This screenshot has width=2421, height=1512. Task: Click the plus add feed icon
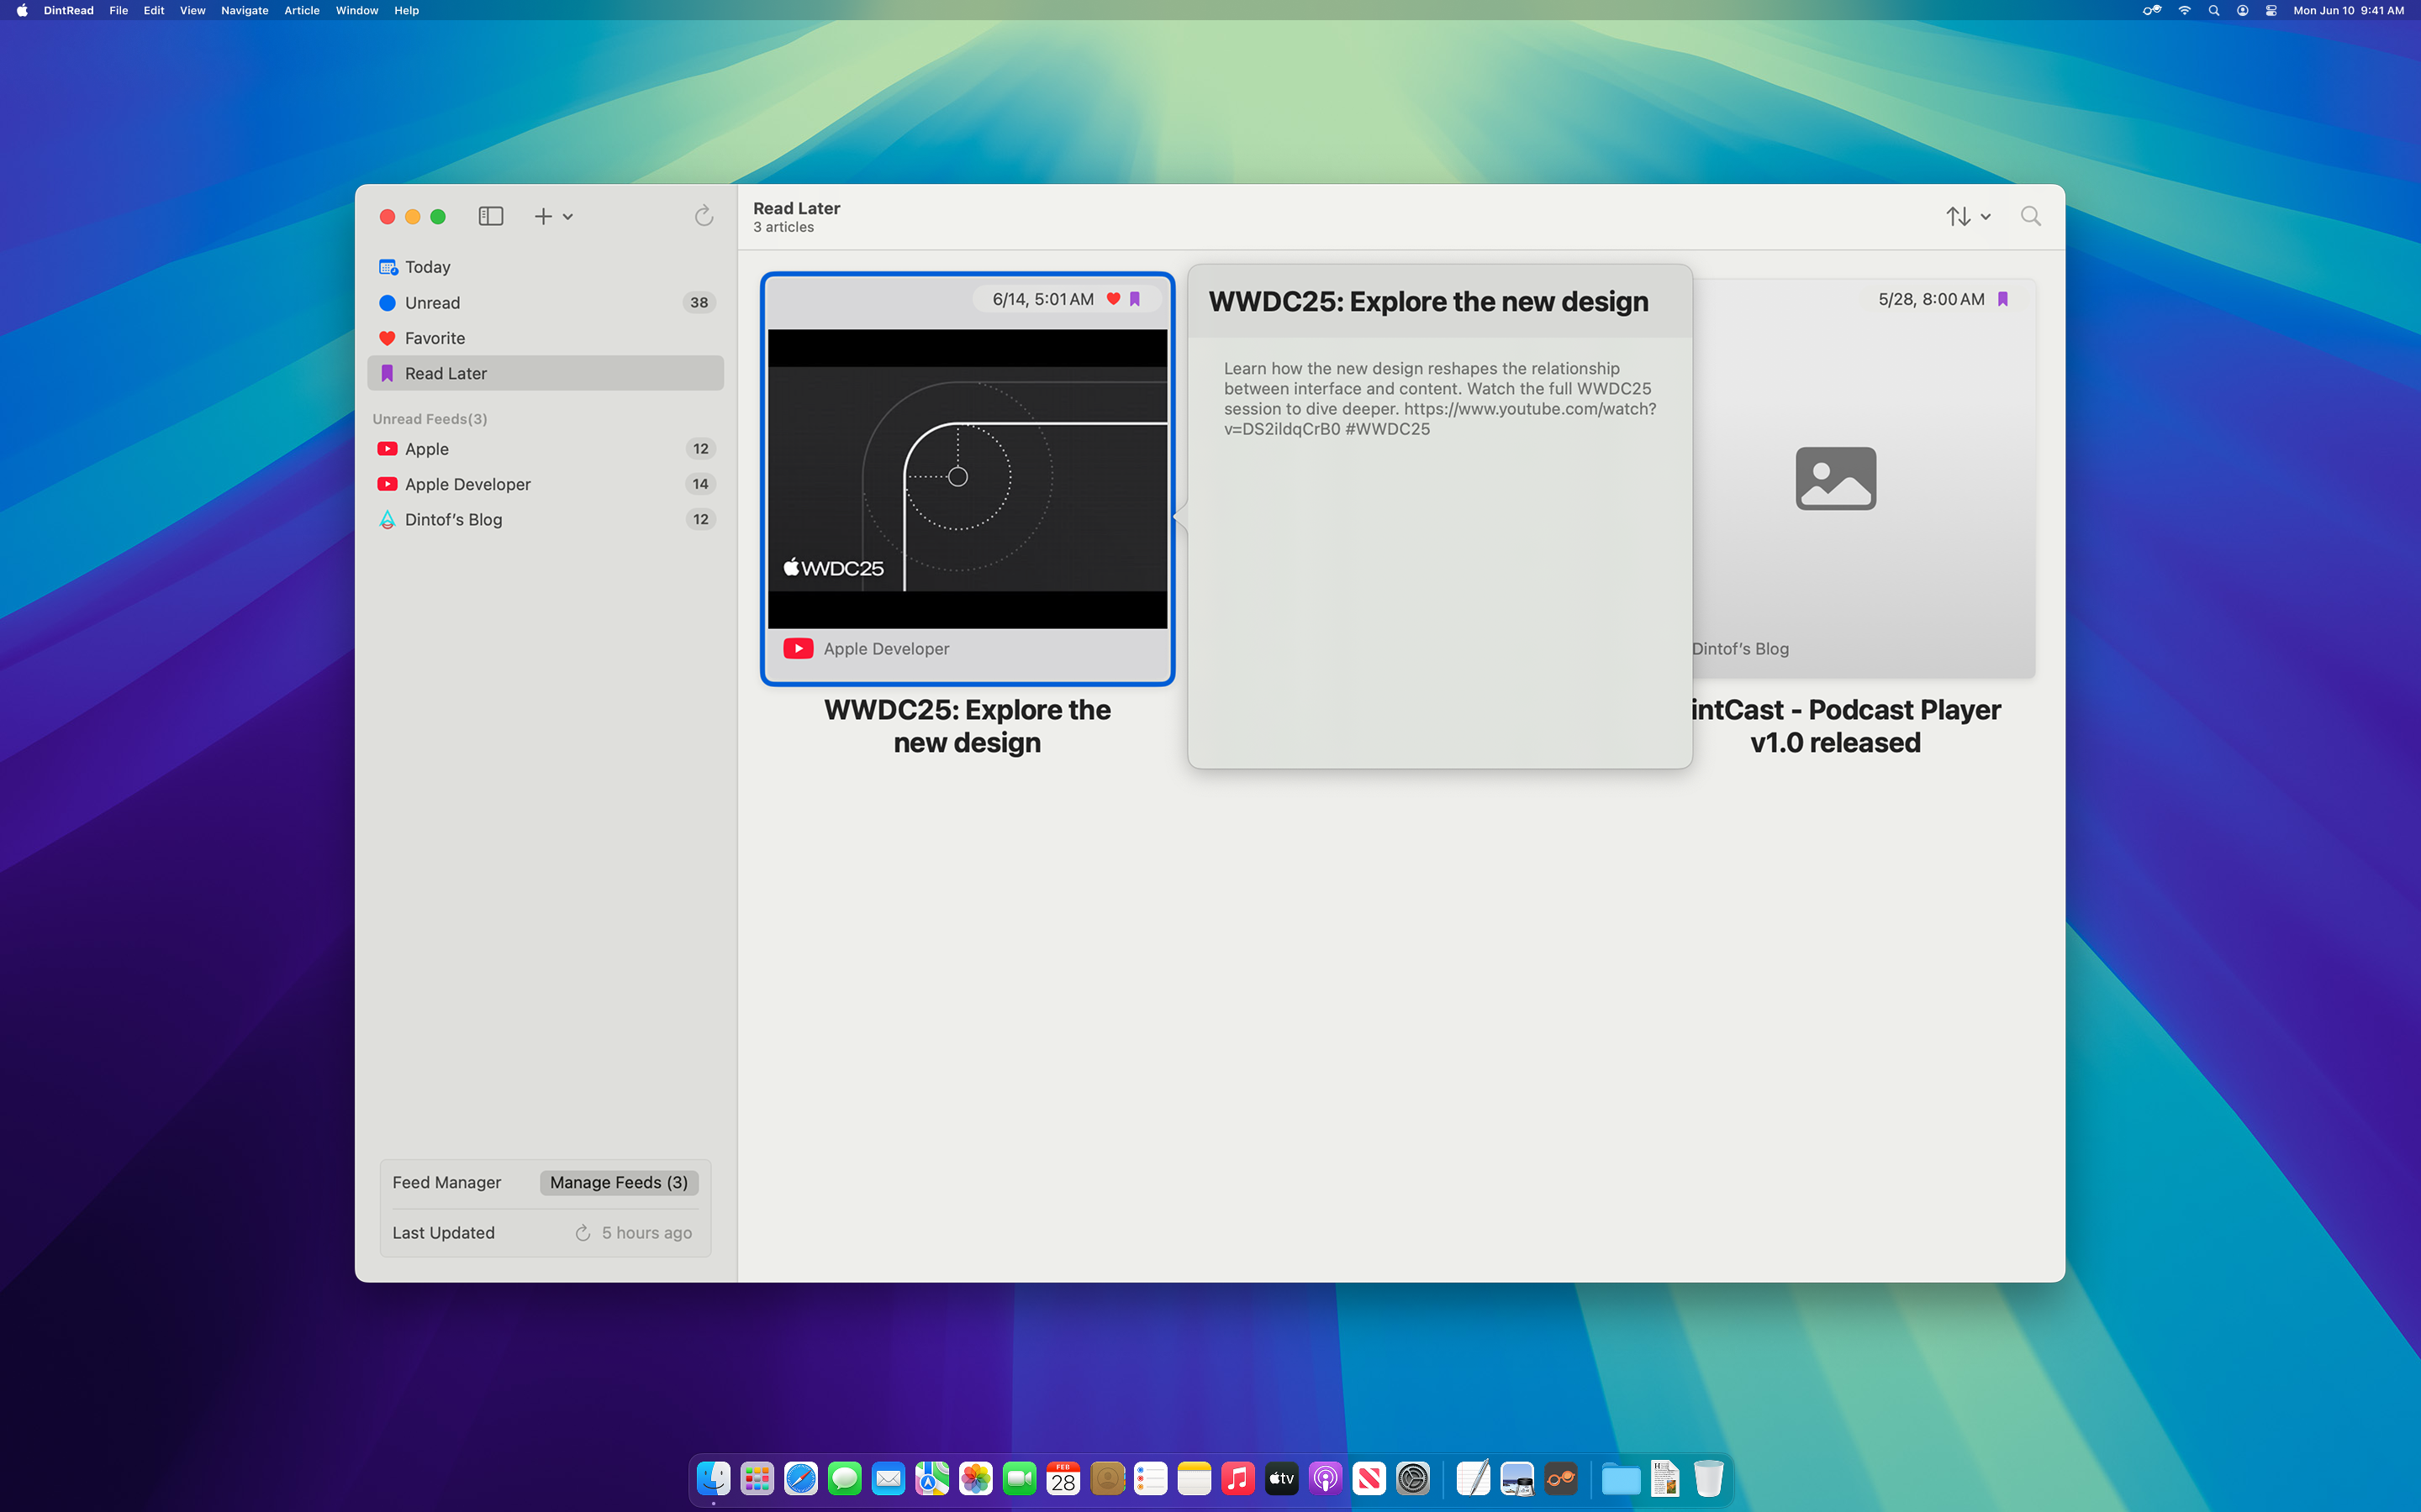click(543, 216)
